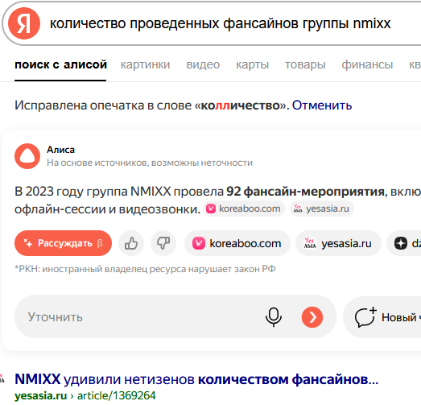Switch to the картинки tab
421x405 pixels.
(145, 64)
